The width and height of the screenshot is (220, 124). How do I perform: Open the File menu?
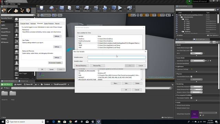tap(2, 4)
